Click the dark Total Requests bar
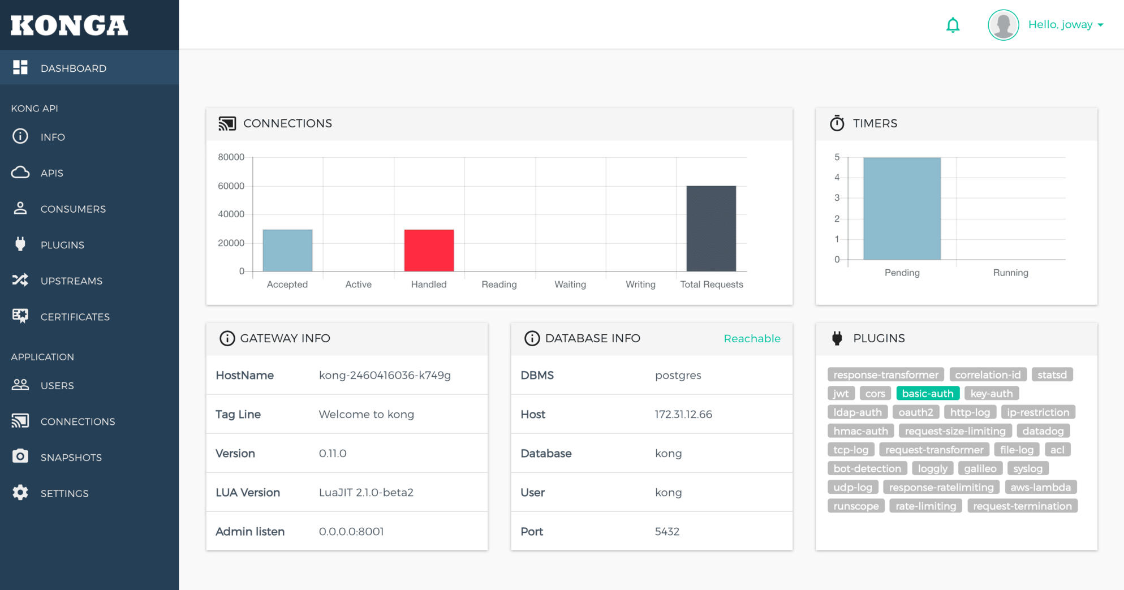Image resolution: width=1124 pixels, height=590 pixels. point(711,229)
